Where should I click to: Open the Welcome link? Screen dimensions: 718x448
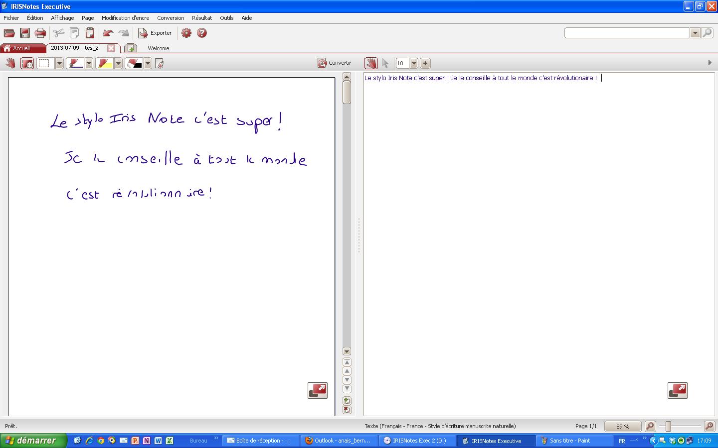tap(159, 48)
